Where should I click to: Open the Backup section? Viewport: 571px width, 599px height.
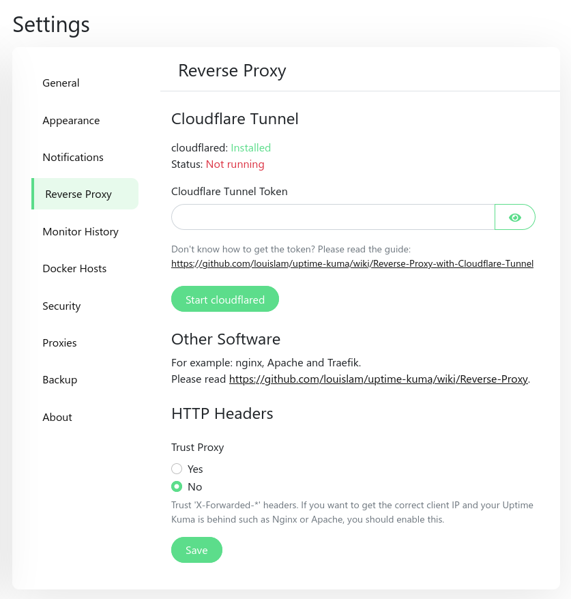(60, 380)
